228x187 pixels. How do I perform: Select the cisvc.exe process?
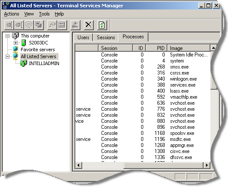coord(142,151)
